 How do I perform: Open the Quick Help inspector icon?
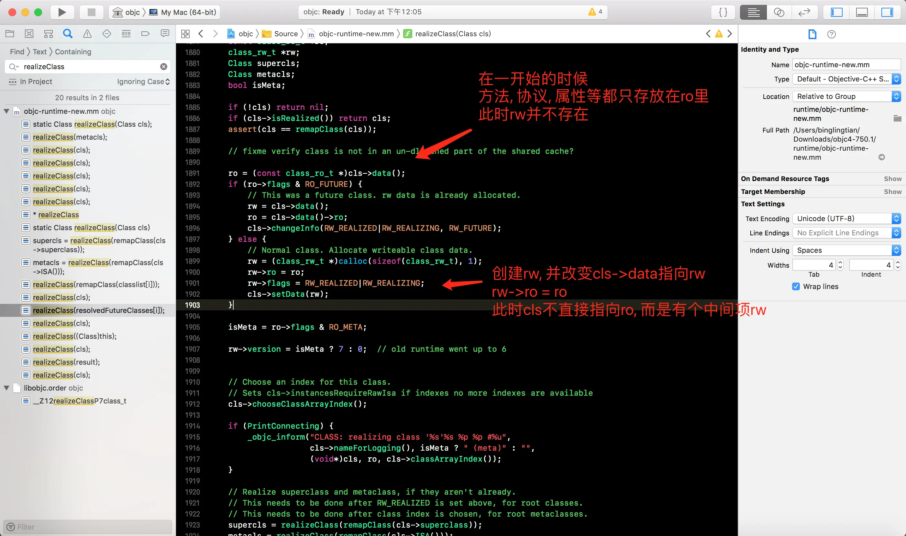click(831, 34)
